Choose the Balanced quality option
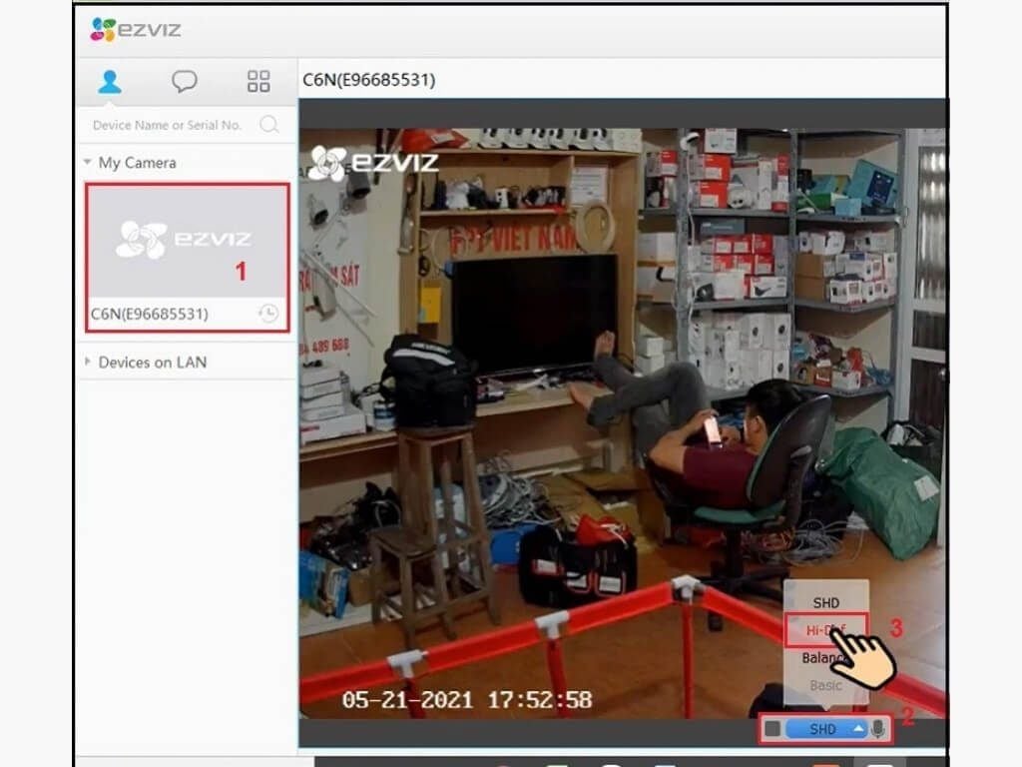 pyautogui.click(x=826, y=656)
